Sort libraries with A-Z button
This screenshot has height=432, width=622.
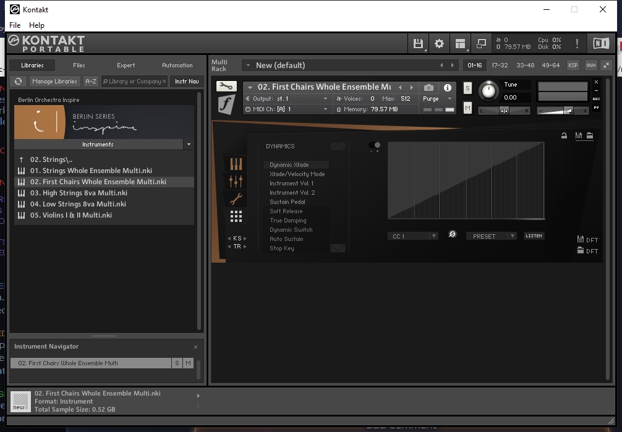91,82
